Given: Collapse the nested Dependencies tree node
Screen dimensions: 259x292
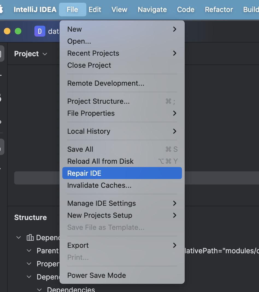Looking at the screenshot, I should tap(39, 289).
